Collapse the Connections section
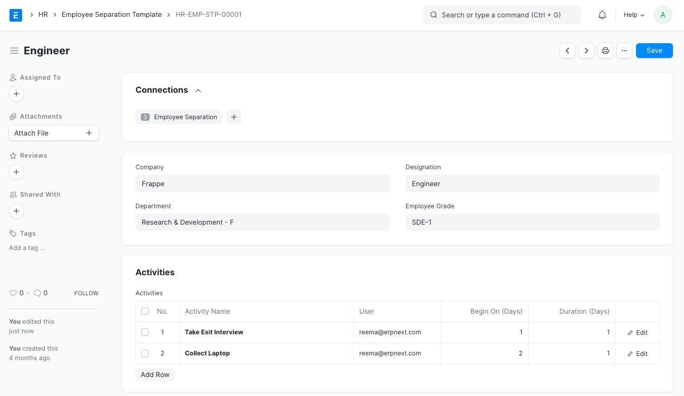This screenshot has height=396, width=684. (x=198, y=91)
